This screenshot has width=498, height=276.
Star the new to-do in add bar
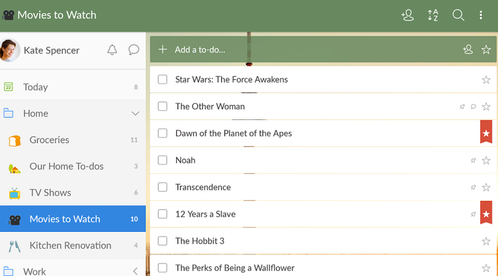tap(486, 50)
